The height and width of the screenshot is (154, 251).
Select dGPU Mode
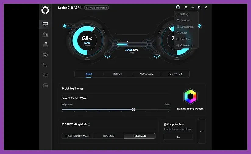pyautogui.click(x=108, y=136)
